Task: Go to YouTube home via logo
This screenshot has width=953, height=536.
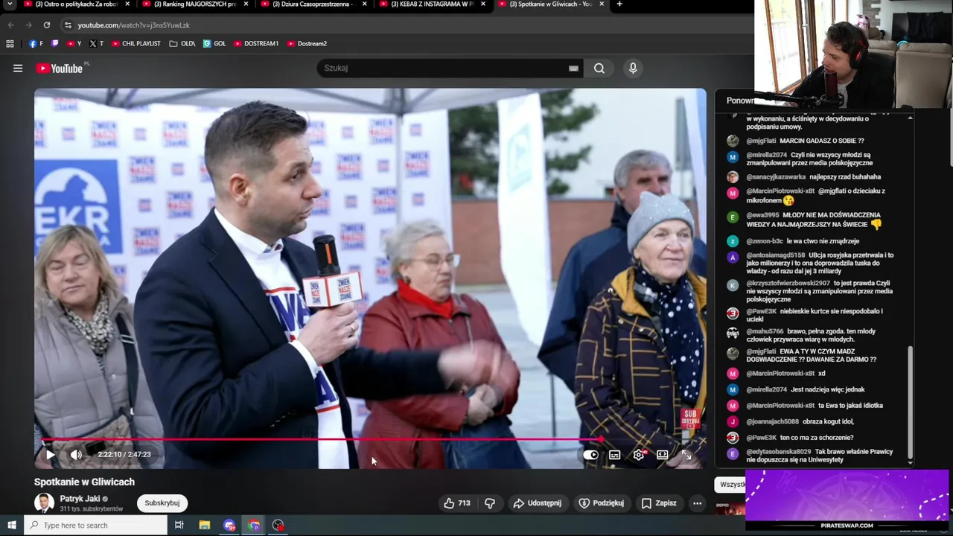Action: tap(60, 68)
